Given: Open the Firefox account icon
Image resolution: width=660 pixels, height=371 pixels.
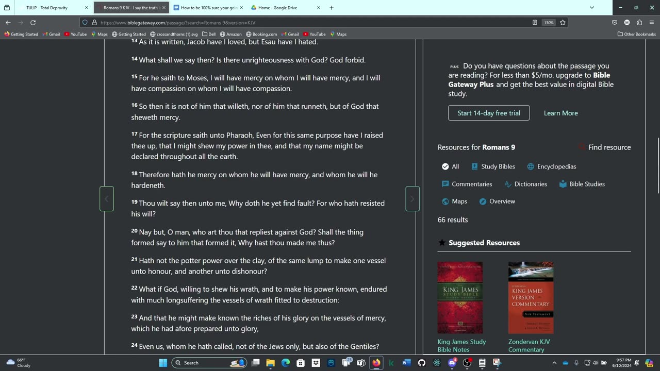Looking at the screenshot, I should pyautogui.click(x=627, y=23).
